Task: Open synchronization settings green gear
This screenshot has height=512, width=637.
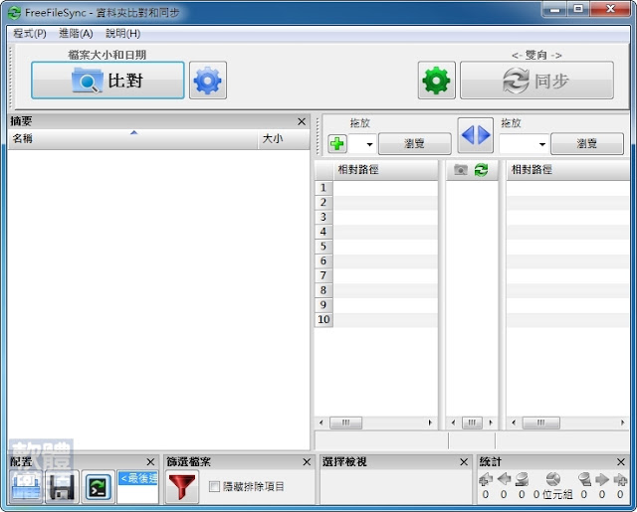Action: pos(436,81)
